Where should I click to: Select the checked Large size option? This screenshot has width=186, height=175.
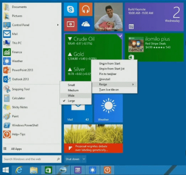pos(76,101)
